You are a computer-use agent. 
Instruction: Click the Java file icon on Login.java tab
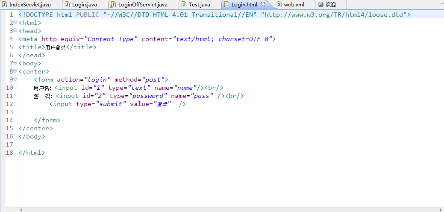(x=68, y=5)
